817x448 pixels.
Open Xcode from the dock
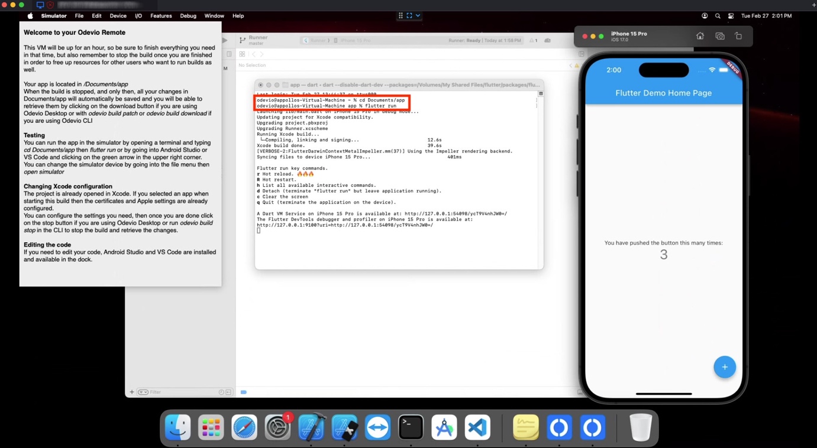[311, 427]
